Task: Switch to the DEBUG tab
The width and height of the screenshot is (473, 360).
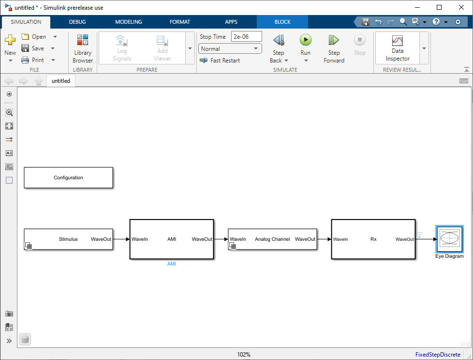Action: 77,22
